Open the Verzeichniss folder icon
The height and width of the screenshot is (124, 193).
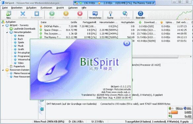click(95, 14)
